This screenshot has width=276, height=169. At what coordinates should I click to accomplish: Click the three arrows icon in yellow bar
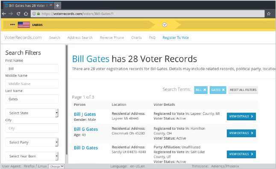[x=12, y=25]
